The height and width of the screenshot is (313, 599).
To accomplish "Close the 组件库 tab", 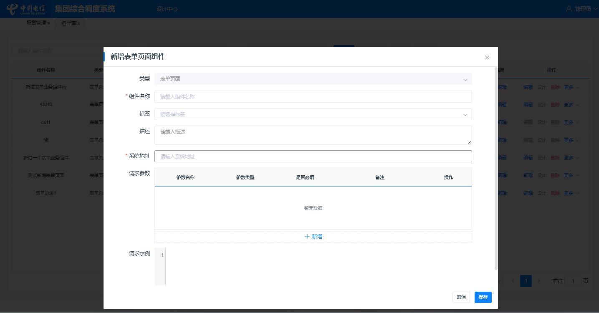I will 78,24.
